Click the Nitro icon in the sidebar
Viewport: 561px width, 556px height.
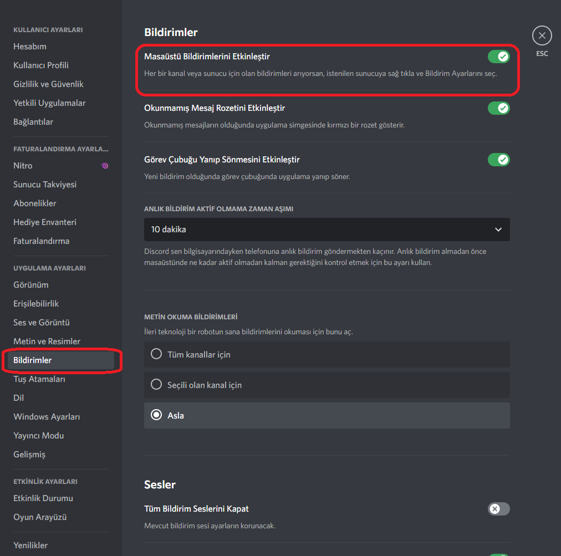104,166
